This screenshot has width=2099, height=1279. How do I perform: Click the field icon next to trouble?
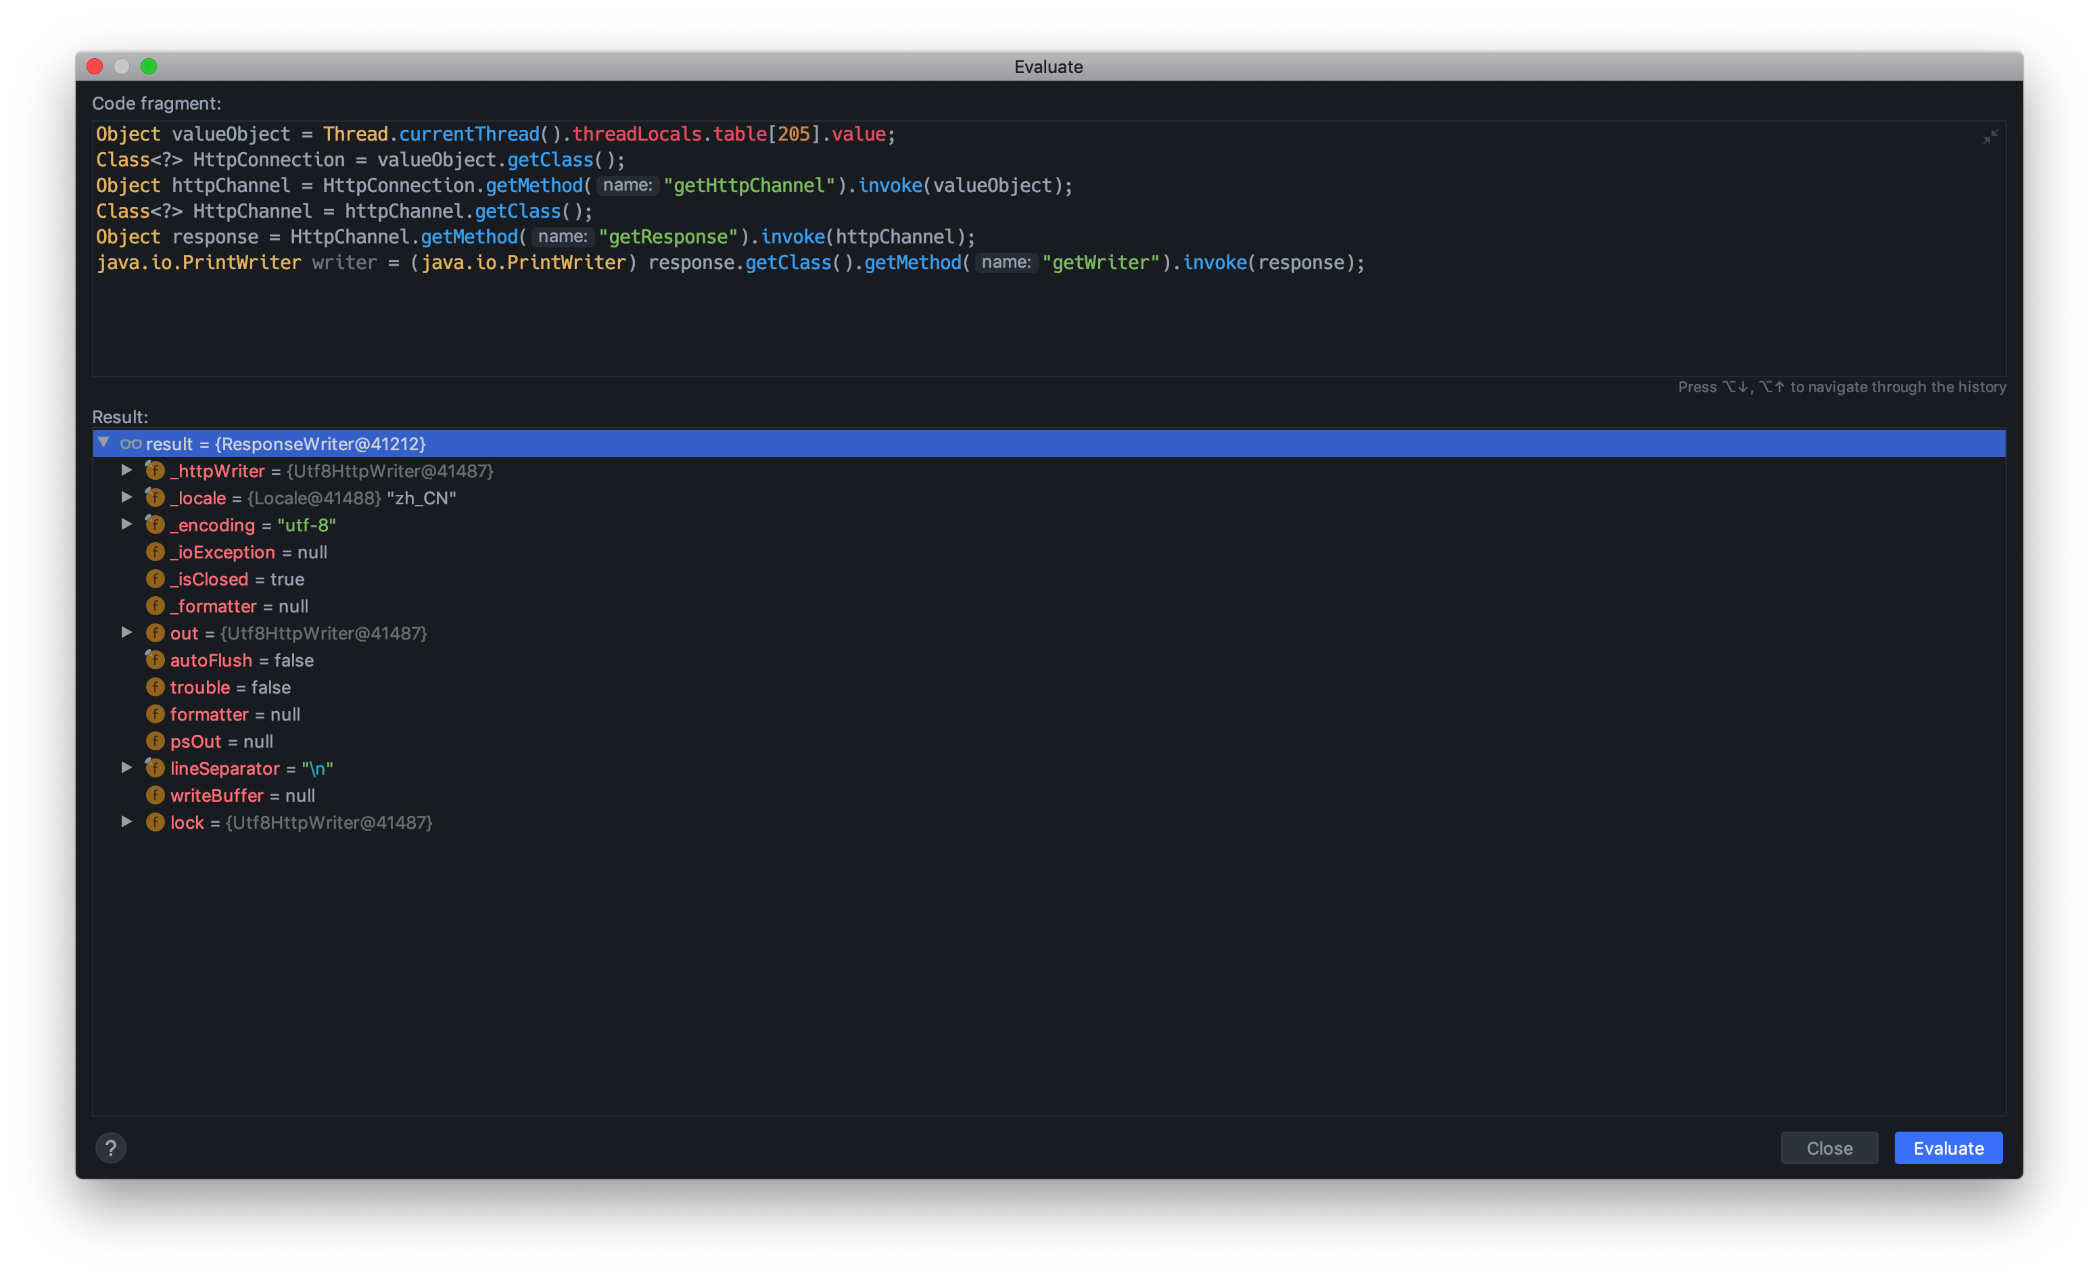coord(155,687)
